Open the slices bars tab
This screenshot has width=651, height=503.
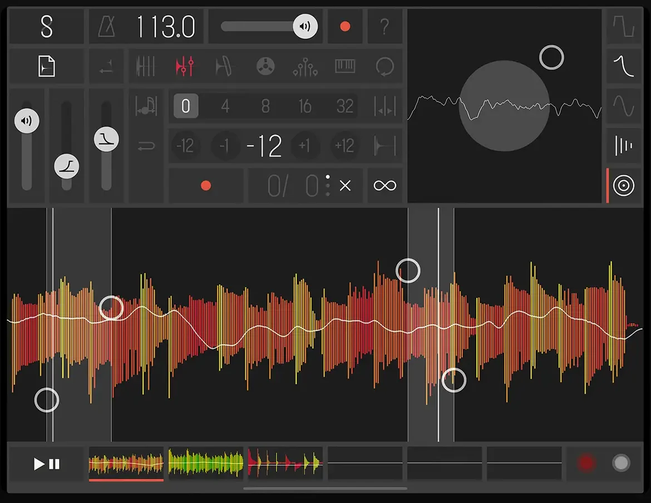click(x=145, y=66)
